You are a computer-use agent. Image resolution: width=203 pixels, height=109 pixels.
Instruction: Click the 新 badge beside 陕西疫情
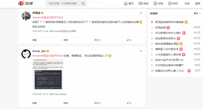(168, 27)
